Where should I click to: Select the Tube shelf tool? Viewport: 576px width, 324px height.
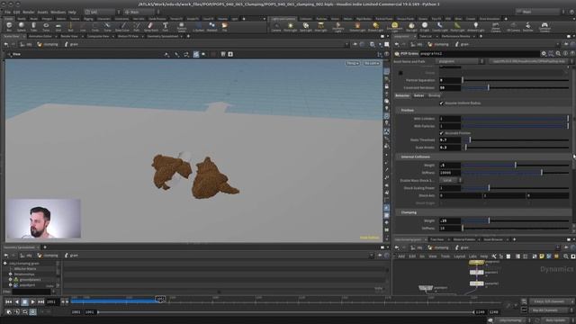tap(33, 26)
